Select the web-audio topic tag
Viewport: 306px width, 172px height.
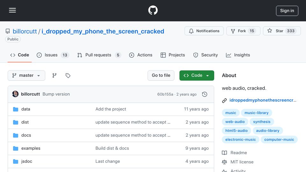pyautogui.click(x=235, y=122)
